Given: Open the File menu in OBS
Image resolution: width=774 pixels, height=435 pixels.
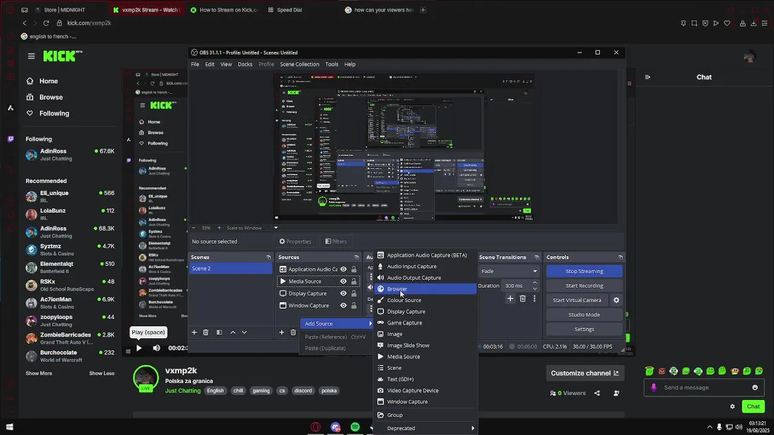Looking at the screenshot, I should coord(195,64).
